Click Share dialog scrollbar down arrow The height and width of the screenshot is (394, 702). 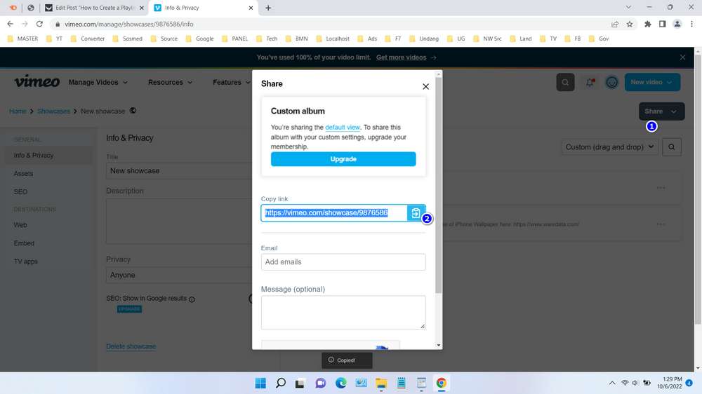[438, 345]
